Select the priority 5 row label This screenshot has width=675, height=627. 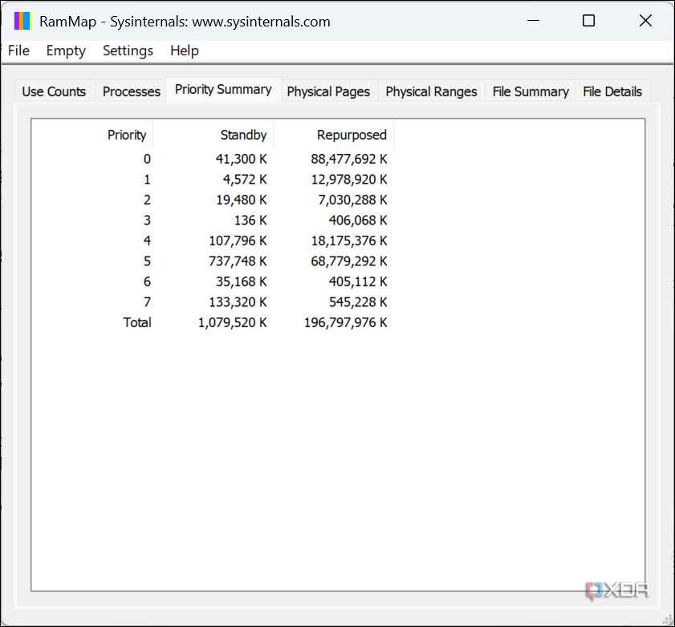pos(147,261)
